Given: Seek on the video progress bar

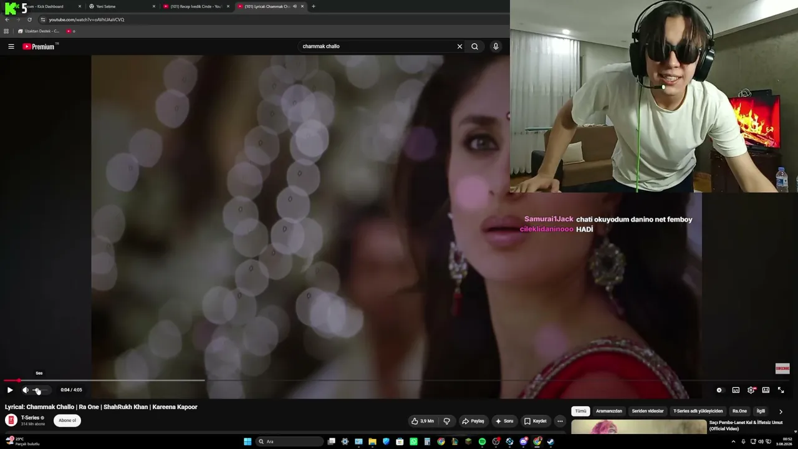Looking at the screenshot, I should click(397, 380).
